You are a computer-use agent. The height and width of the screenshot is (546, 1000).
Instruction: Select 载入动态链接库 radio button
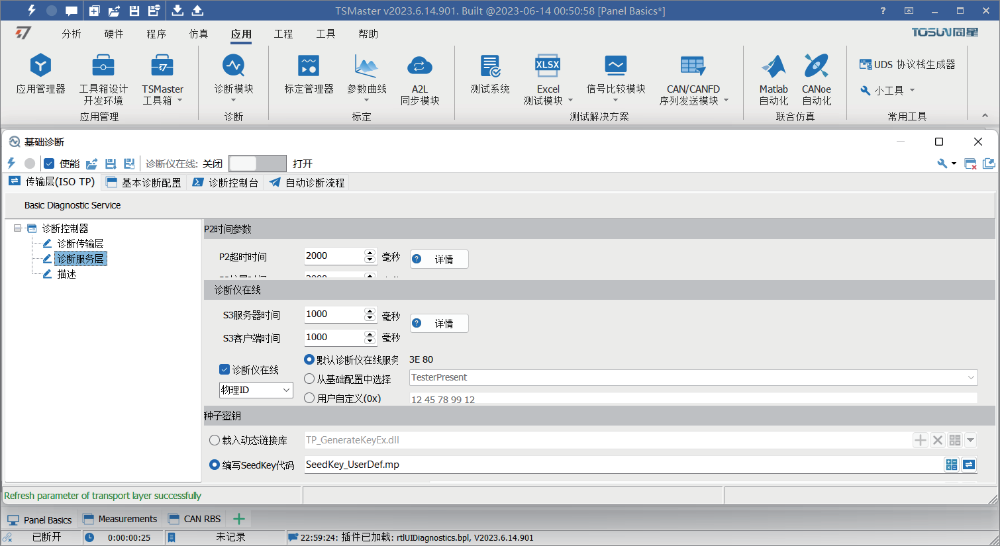click(x=215, y=440)
